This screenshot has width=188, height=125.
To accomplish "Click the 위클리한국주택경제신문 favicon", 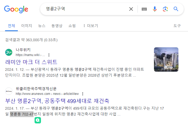I will point(9,91).
